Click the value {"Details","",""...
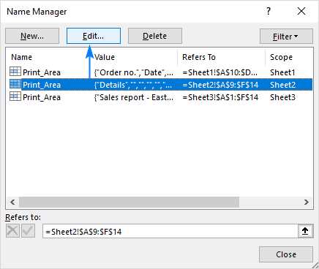Viewport: 319px width, 269px height. point(134,85)
